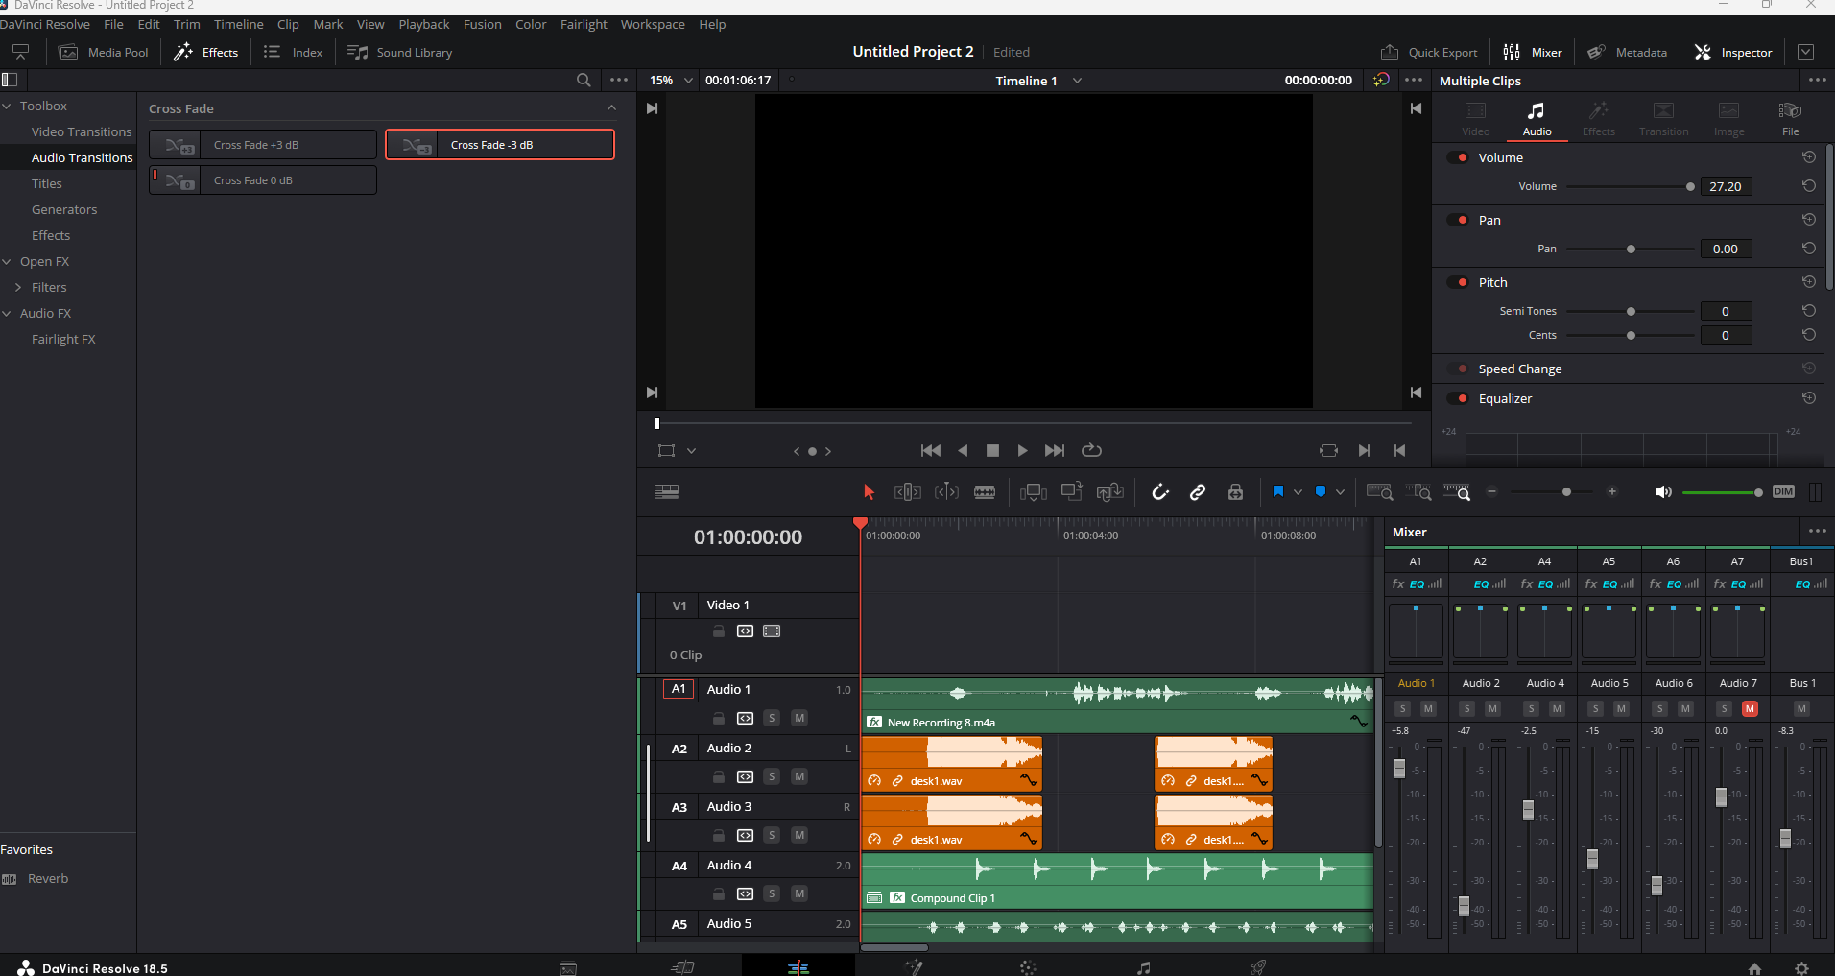This screenshot has height=976, width=1835.
Task: Open the viewer zoom 15% dropdown
Action: (x=687, y=81)
